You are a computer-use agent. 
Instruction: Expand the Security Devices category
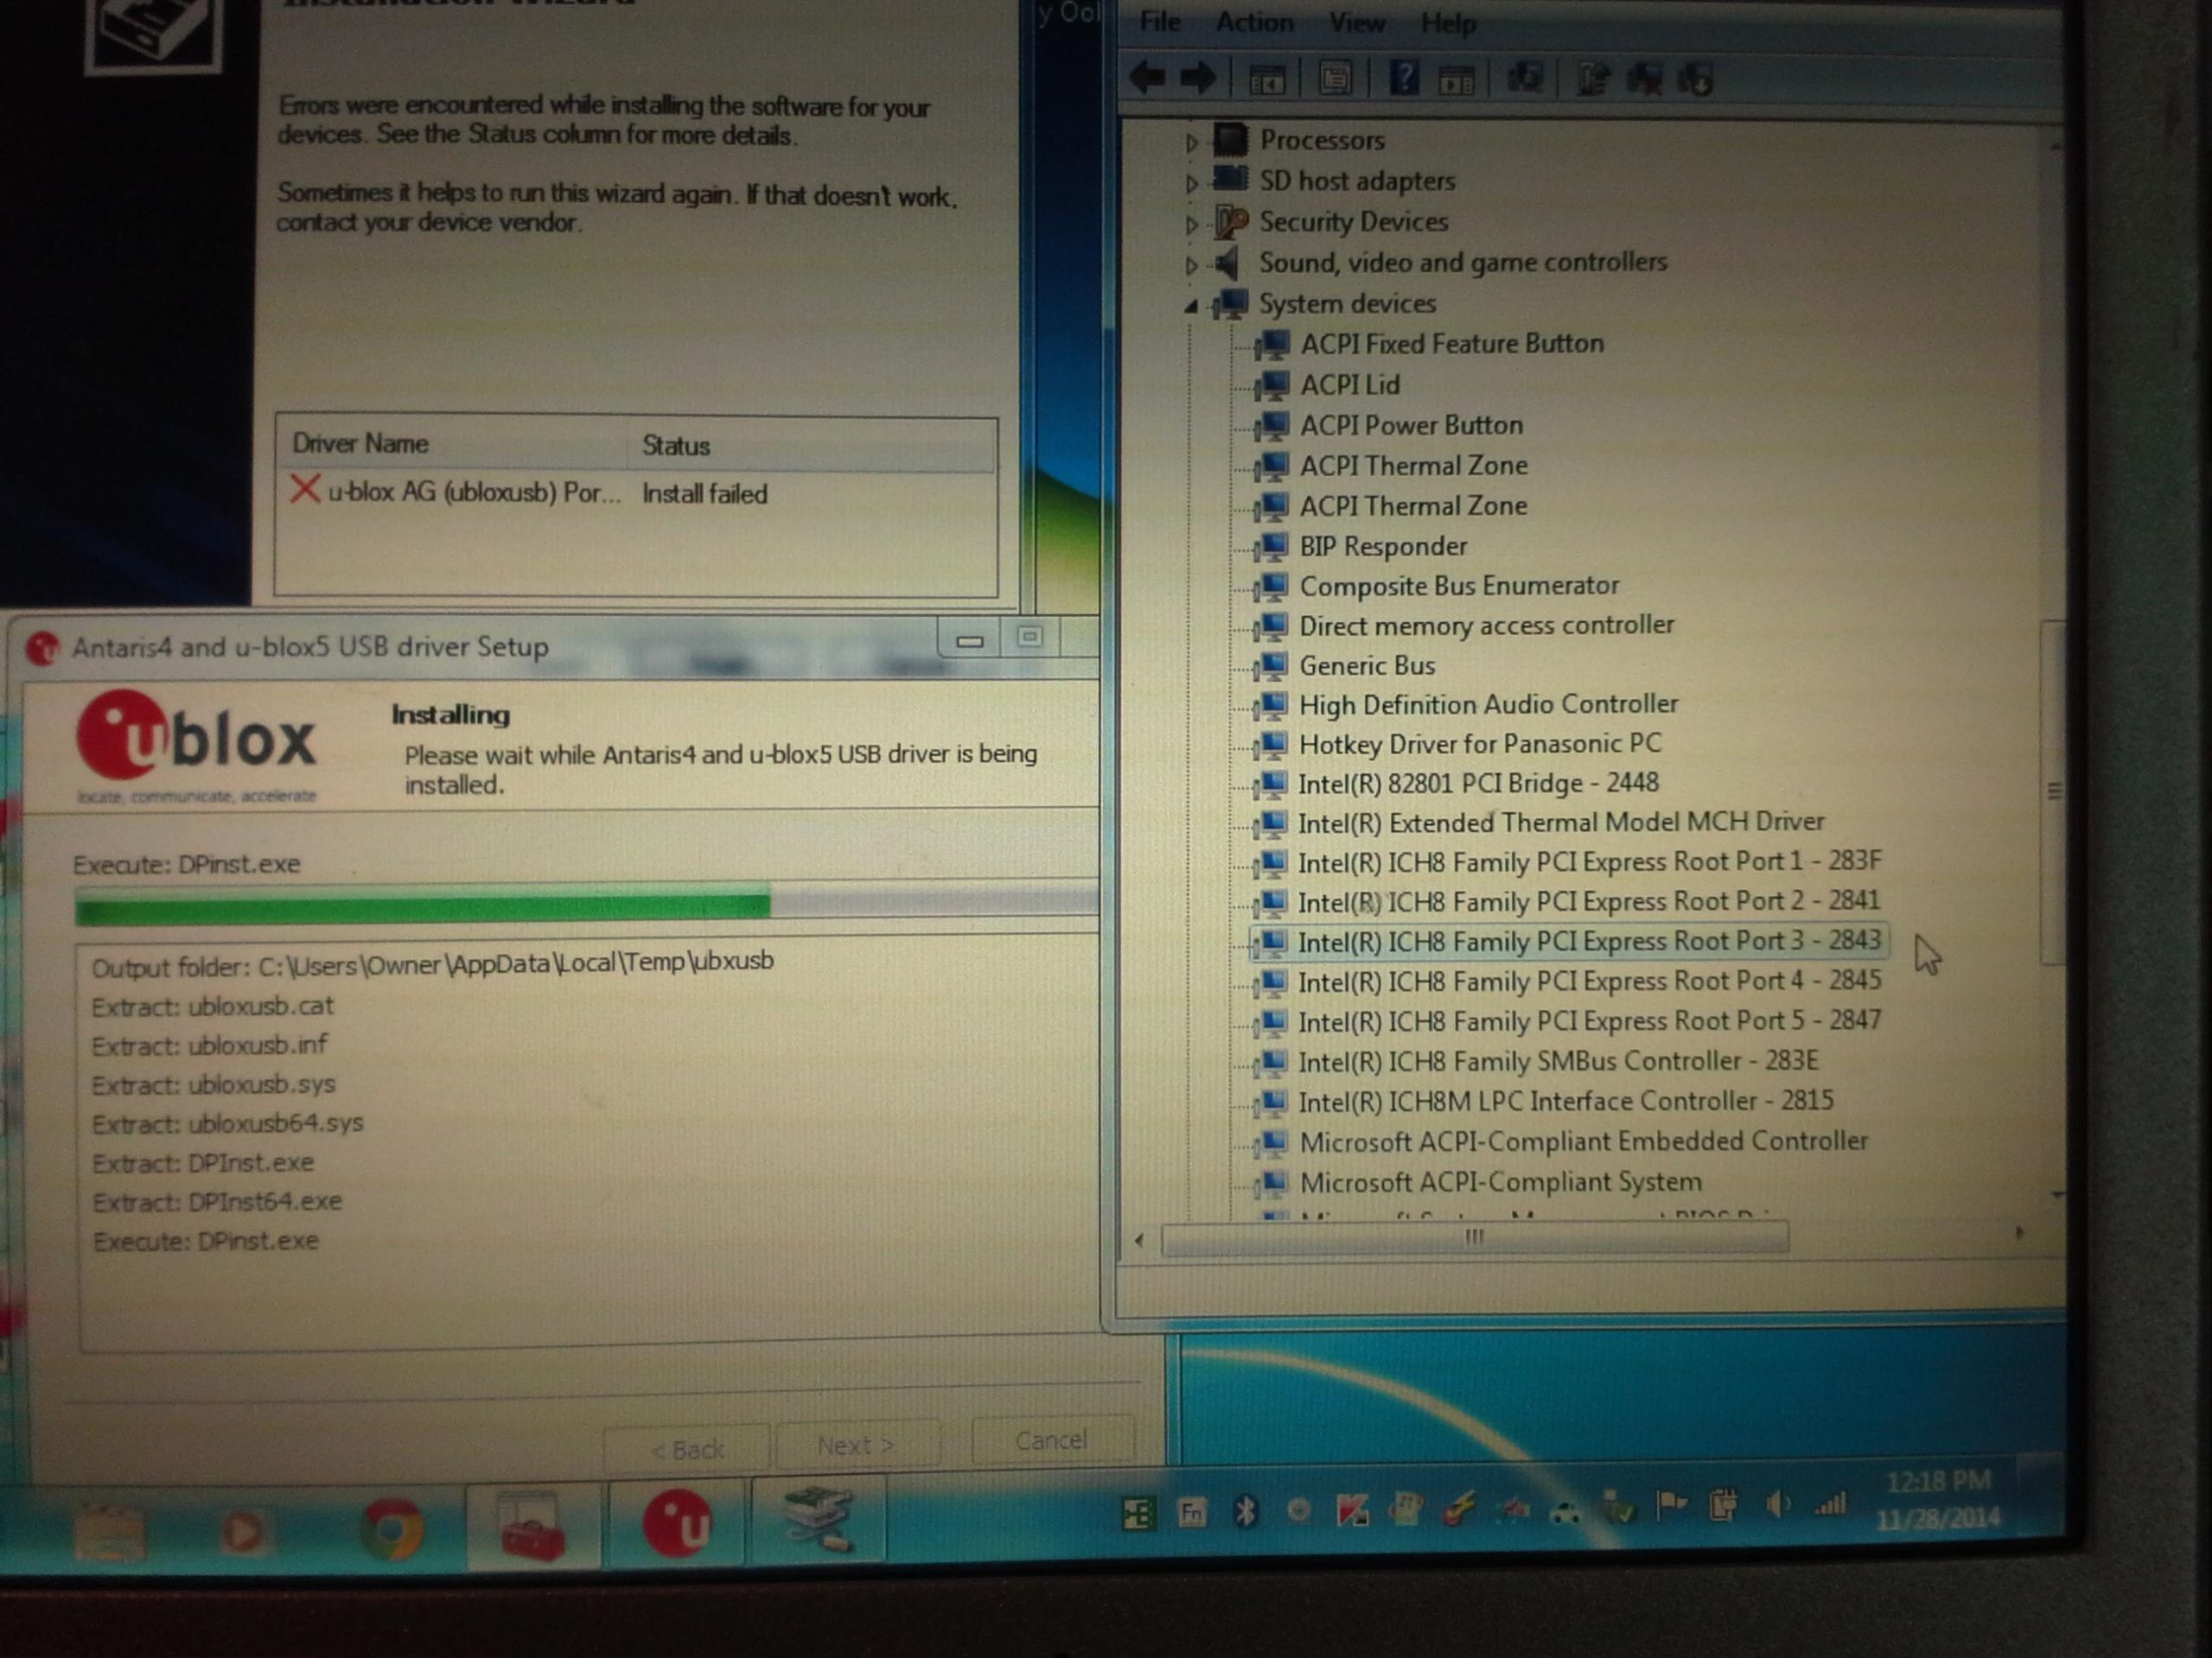tap(1191, 225)
